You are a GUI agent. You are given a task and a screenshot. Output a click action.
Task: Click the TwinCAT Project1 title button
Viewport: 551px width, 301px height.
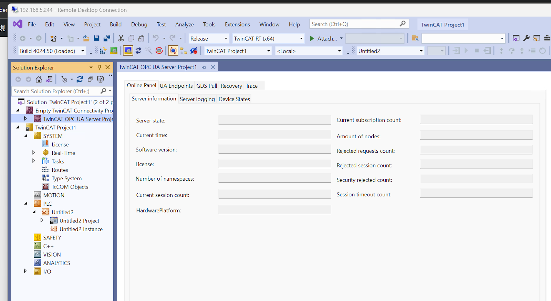(443, 25)
